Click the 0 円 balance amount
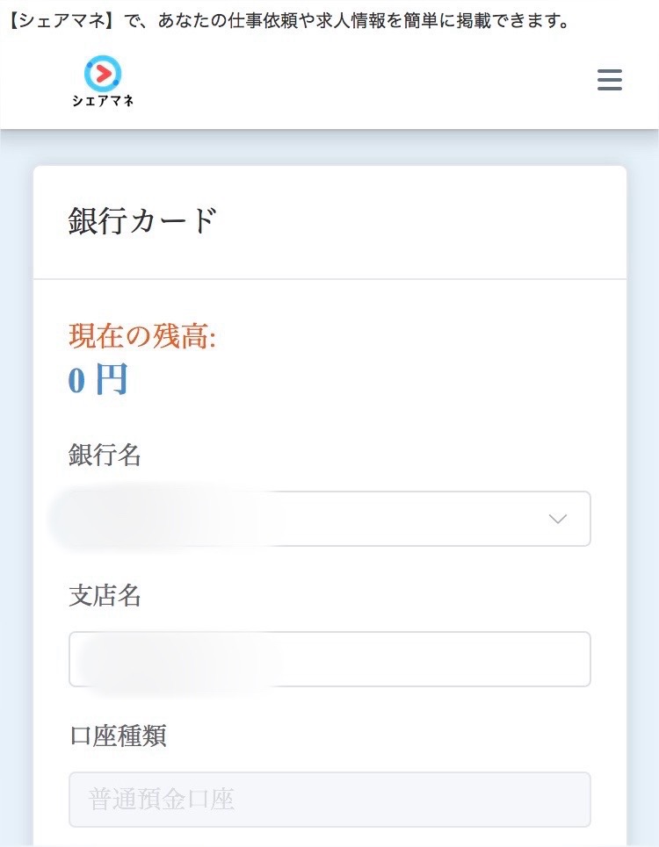659x847 pixels. pos(98,380)
